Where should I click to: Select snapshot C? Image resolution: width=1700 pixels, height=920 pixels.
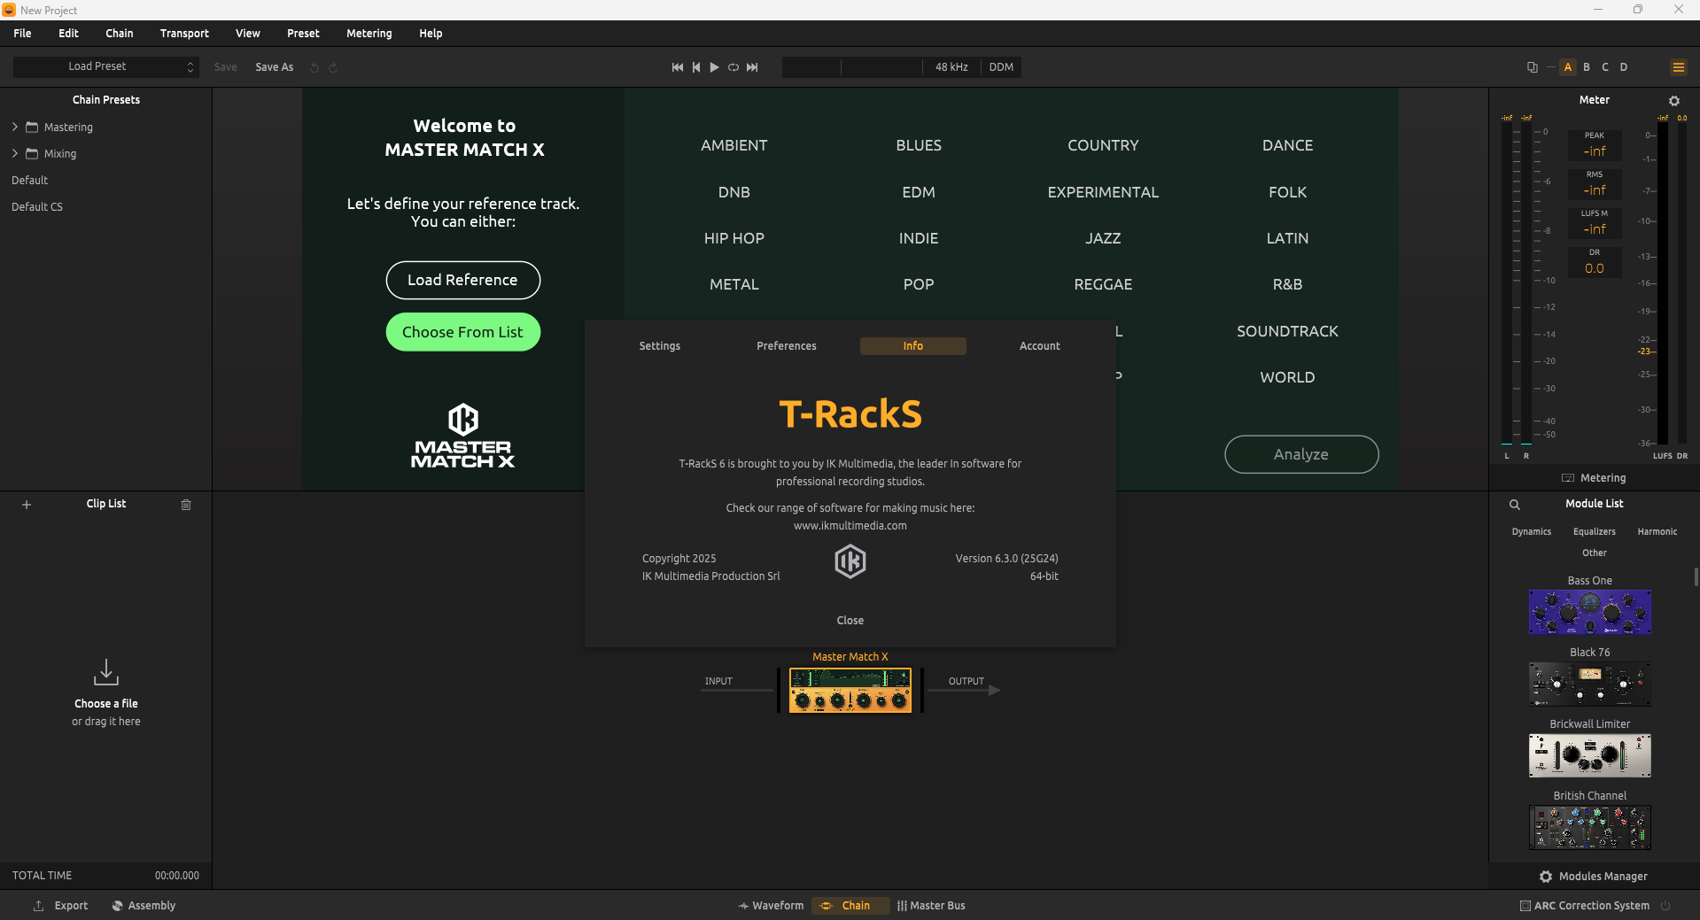(1605, 67)
